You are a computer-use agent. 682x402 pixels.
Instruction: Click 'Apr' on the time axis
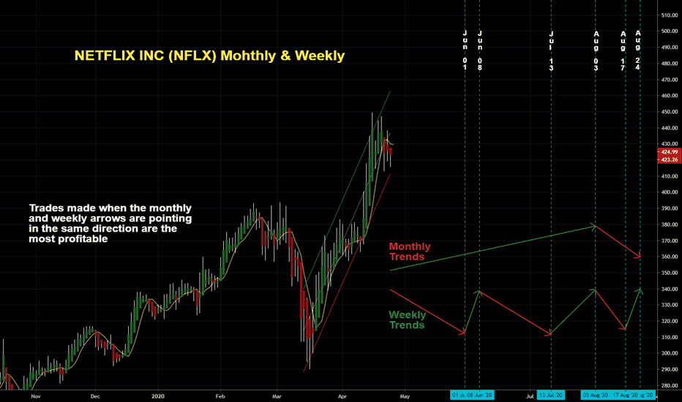point(342,396)
